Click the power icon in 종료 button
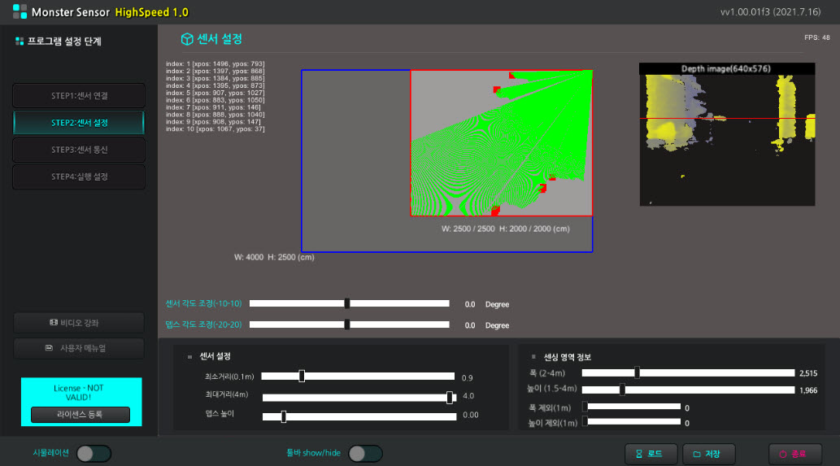 (783, 454)
